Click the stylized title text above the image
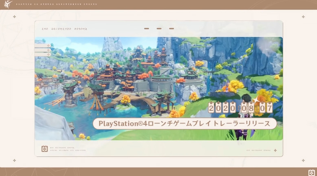 [x=64, y=29]
